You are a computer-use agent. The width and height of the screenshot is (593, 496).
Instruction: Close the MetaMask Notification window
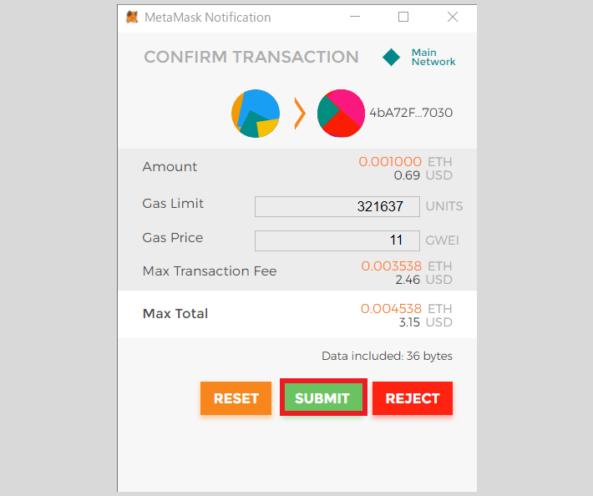453,17
